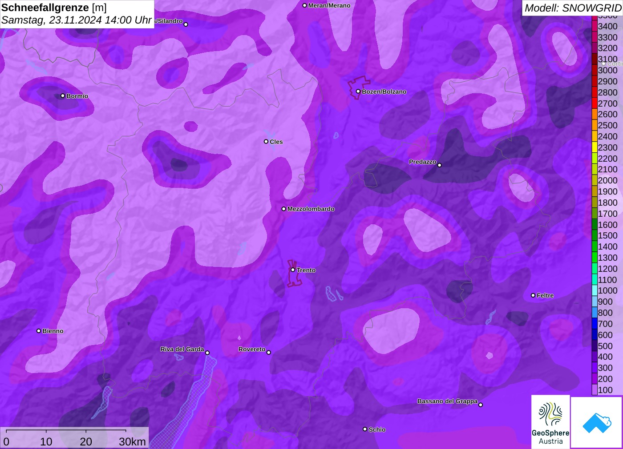Select the 2300 yellow legend swatch
Screen dimensions: 623x449
(x=595, y=147)
